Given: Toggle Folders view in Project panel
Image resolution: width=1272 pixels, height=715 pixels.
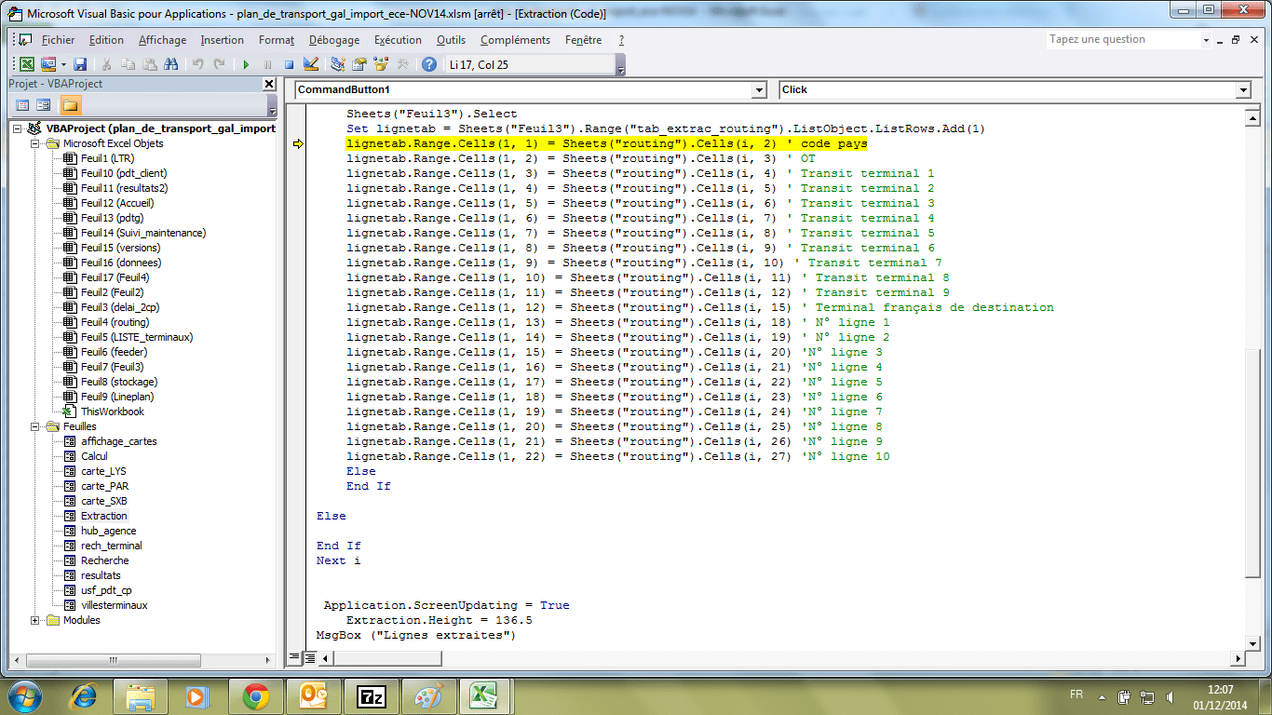Looking at the screenshot, I should coord(71,104).
